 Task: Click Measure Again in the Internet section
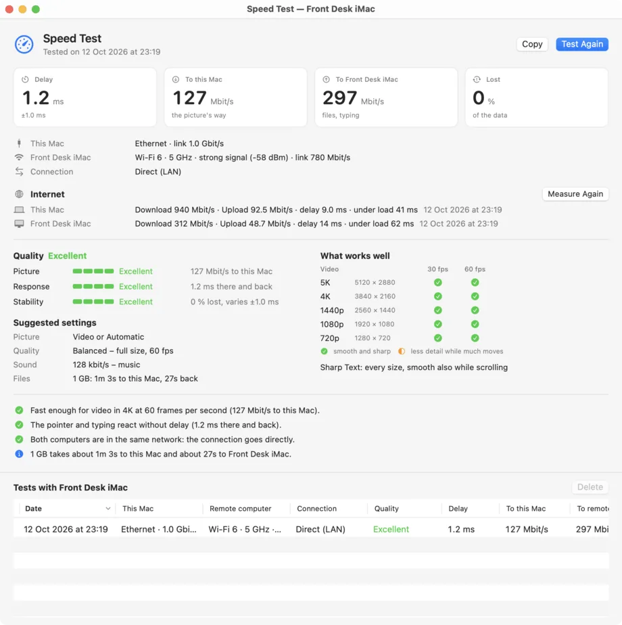click(x=575, y=194)
